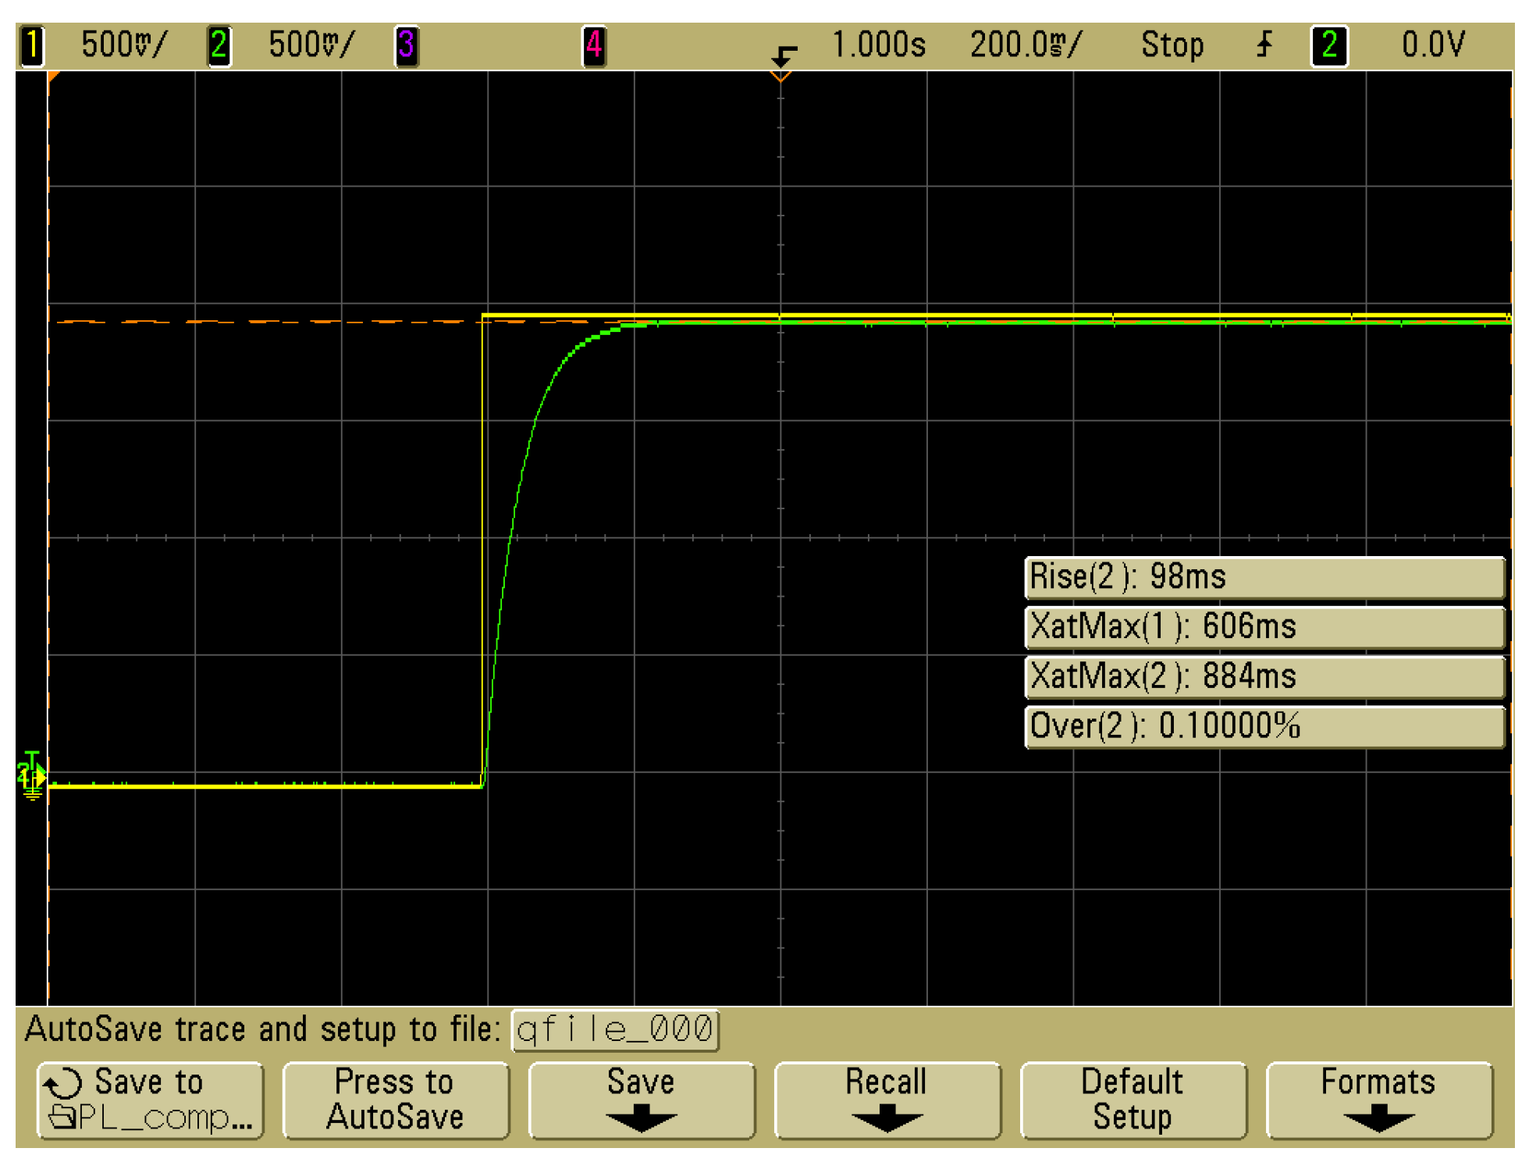This screenshot has width=1529, height=1166.
Task: Click the Stop run status indicator
Action: coord(1172,45)
